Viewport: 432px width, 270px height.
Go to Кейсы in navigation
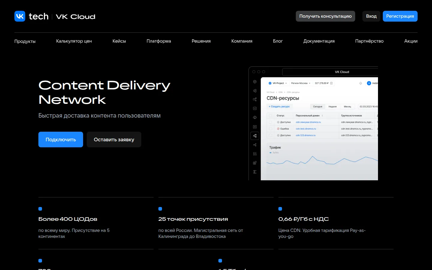pyautogui.click(x=119, y=41)
